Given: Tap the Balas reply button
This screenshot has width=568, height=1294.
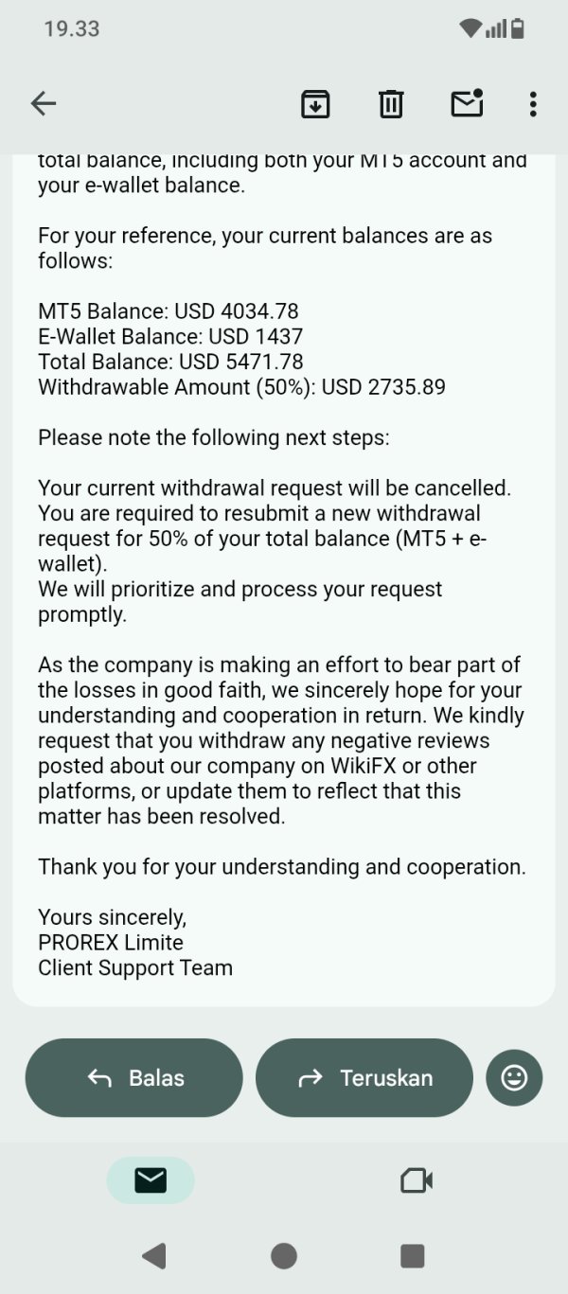Looking at the screenshot, I should coord(134,1077).
